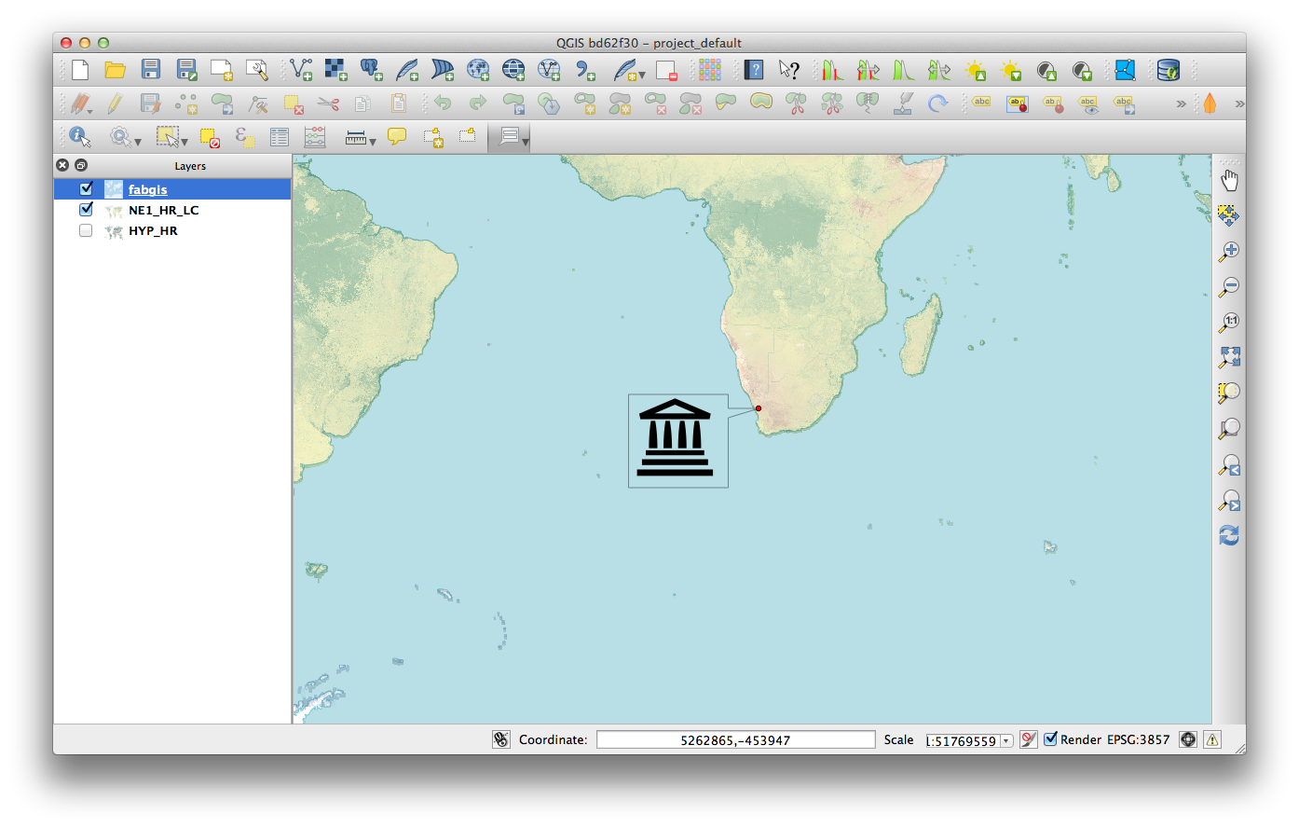Enable the HYP_HR layer checkbox

pyautogui.click(x=87, y=230)
